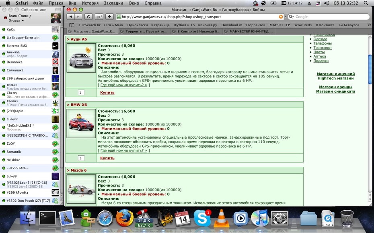Open the AVI file icon in Dock

point(328,218)
